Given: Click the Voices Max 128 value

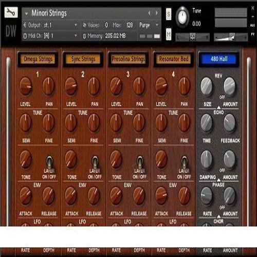Looking at the screenshot, I should [130, 25].
